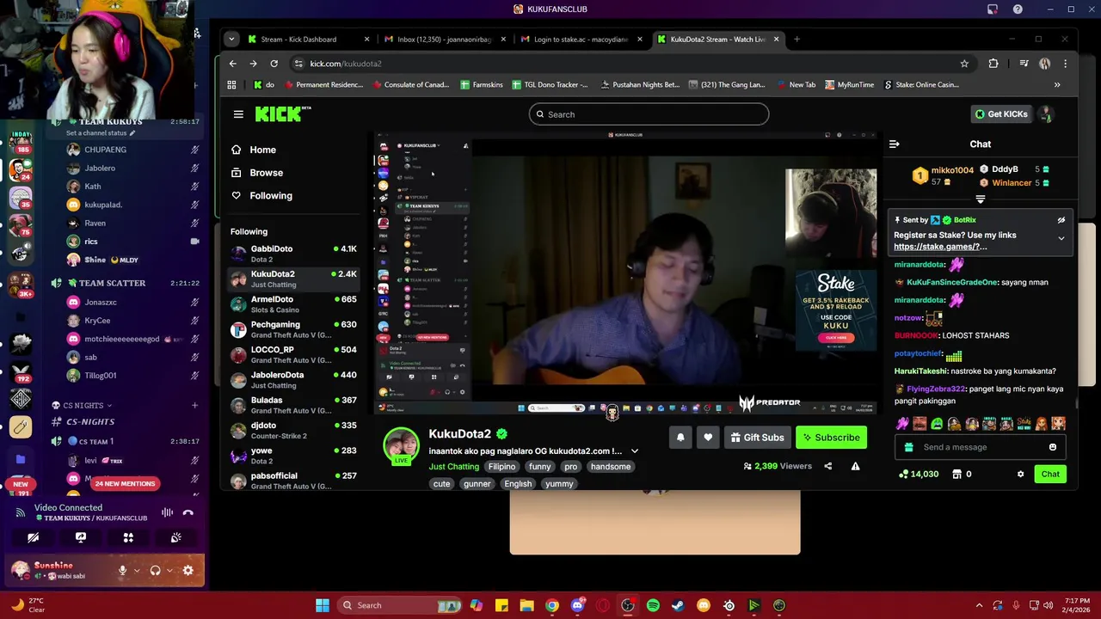Toggle KukuDota2 notification bell

680,438
